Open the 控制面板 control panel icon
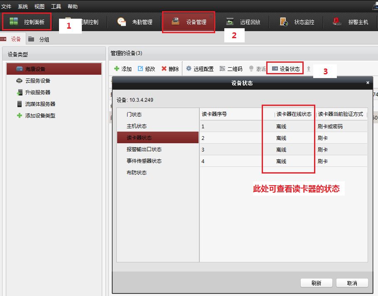Image resolution: width=378 pixels, height=296 pixels. tap(14, 22)
